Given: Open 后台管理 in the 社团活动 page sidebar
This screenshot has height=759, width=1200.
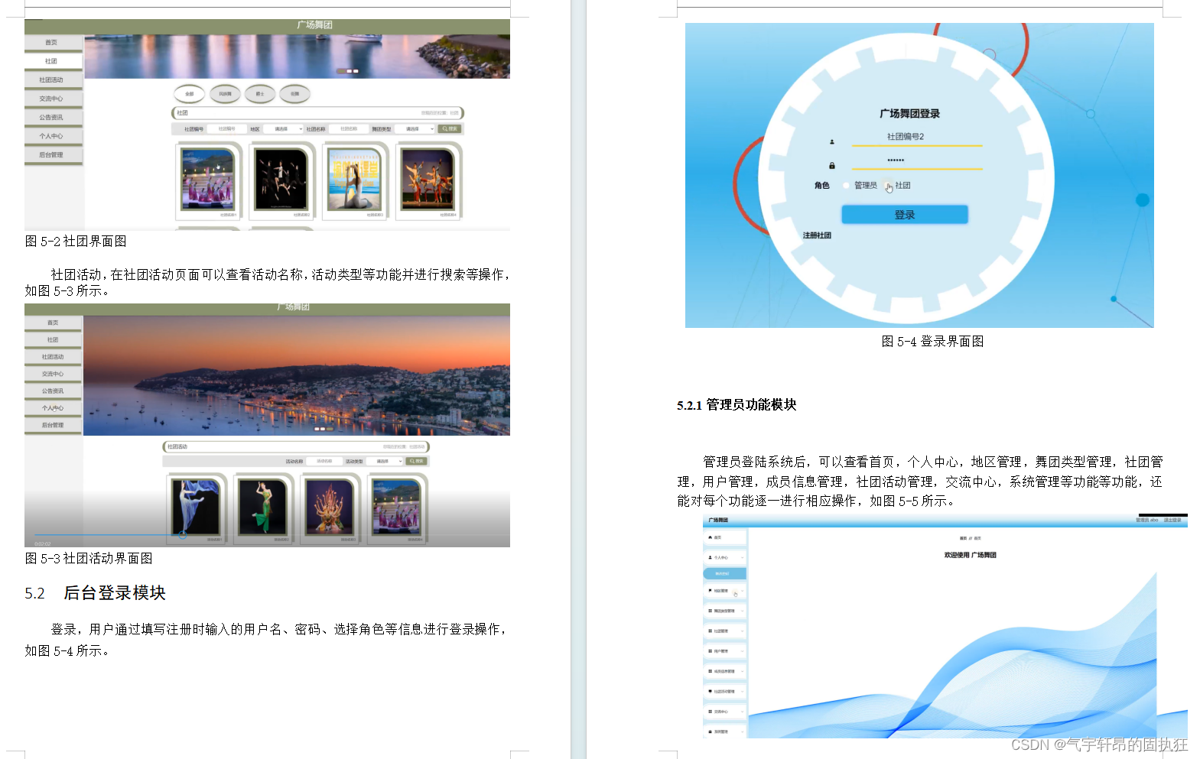Looking at the screenshot, I should click(53, 425).
